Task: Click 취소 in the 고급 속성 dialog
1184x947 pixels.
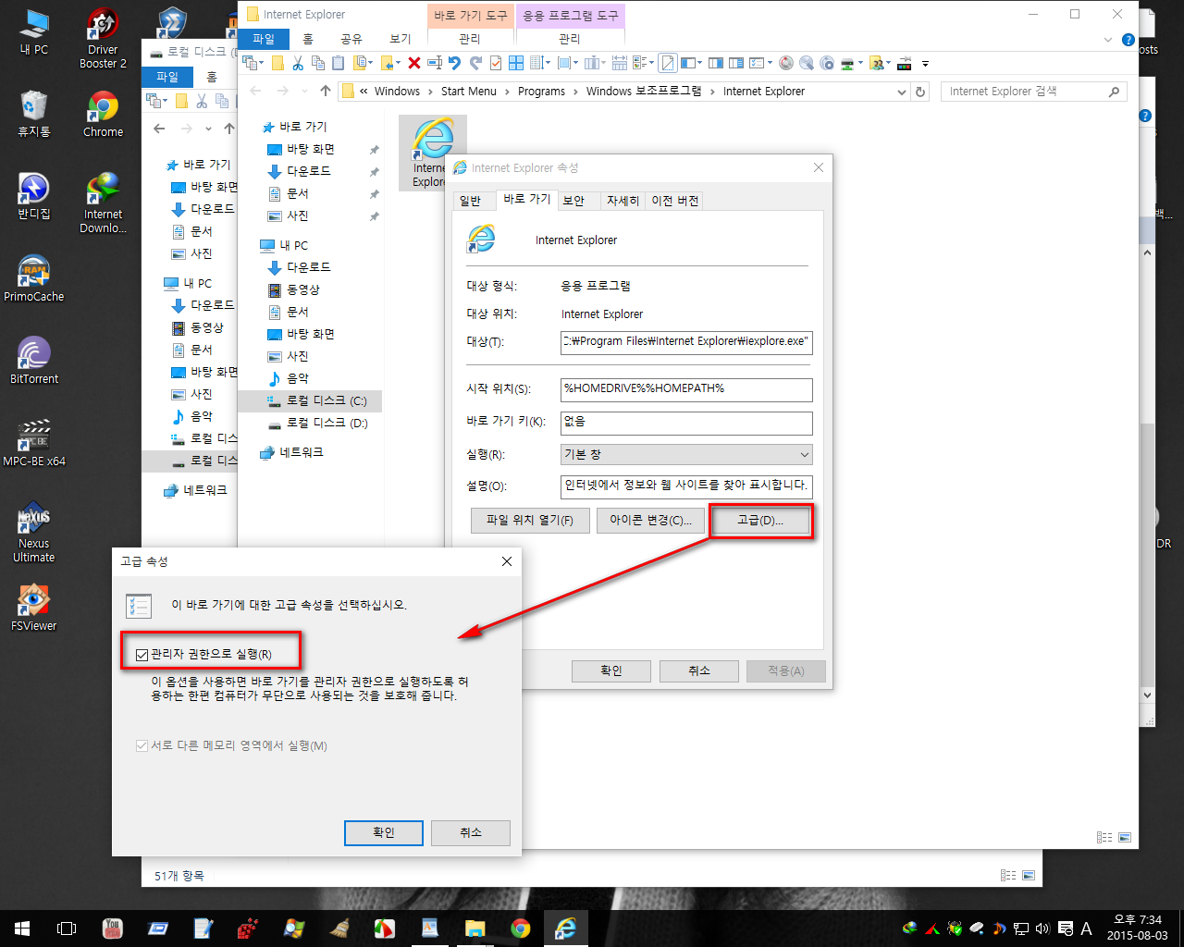Action: [x=471, y=832]
